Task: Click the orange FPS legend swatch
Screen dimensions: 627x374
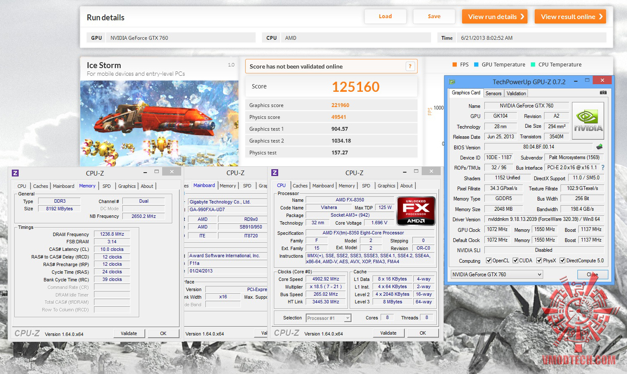Action: [454, 65]
